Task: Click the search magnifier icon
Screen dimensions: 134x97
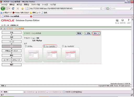Action: [131, 9]
